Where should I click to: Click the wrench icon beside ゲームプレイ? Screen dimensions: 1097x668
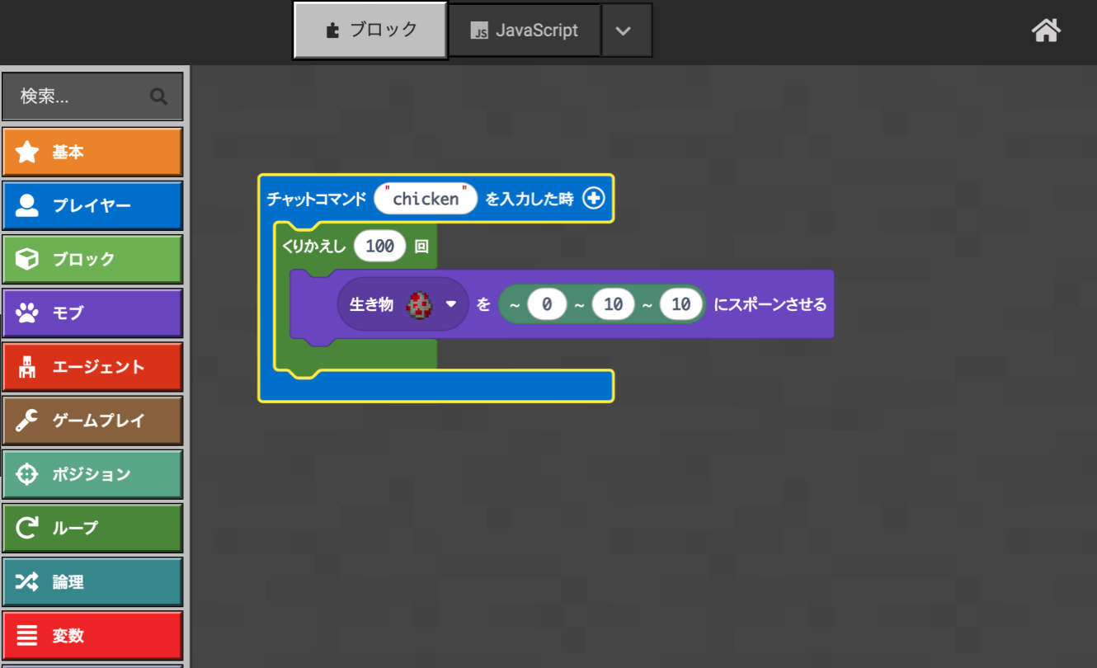[27, 421]
